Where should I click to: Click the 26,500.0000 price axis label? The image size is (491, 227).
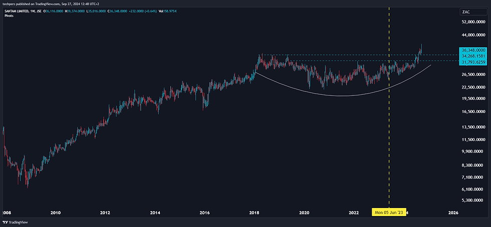(x=473, y=74)
